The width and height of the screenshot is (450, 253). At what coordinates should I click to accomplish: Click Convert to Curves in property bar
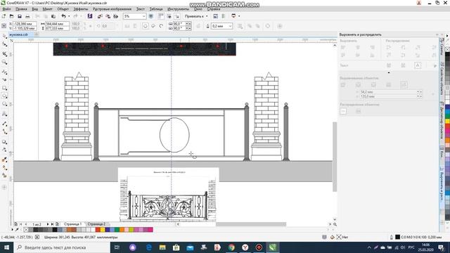click(267, 26)
